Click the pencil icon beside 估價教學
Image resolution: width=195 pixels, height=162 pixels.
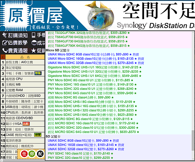pyautogui.click(x=5, y=43)
